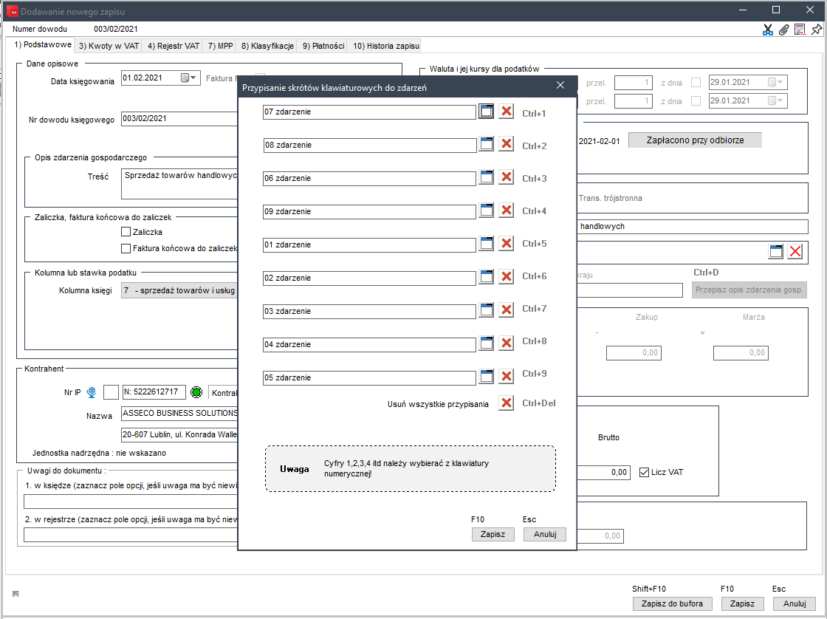Image resolution: width=827 pixels, height=619 pixels.
Task: Click the remove all assignments red X
Action: point(506,403)
